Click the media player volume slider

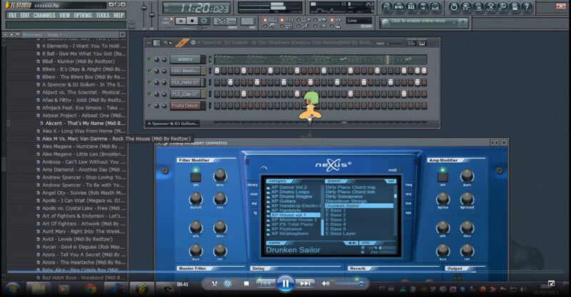click(350, 283)
